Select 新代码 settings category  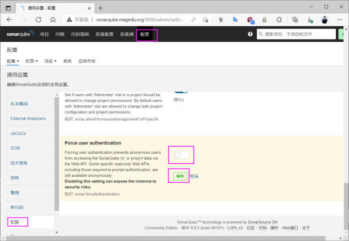pyautogui.click(x=17, y=207)
